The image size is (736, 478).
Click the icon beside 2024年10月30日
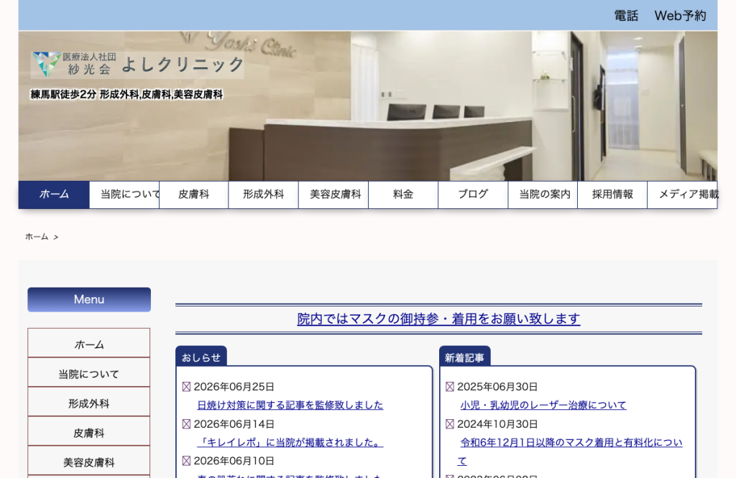pos(450,424)
